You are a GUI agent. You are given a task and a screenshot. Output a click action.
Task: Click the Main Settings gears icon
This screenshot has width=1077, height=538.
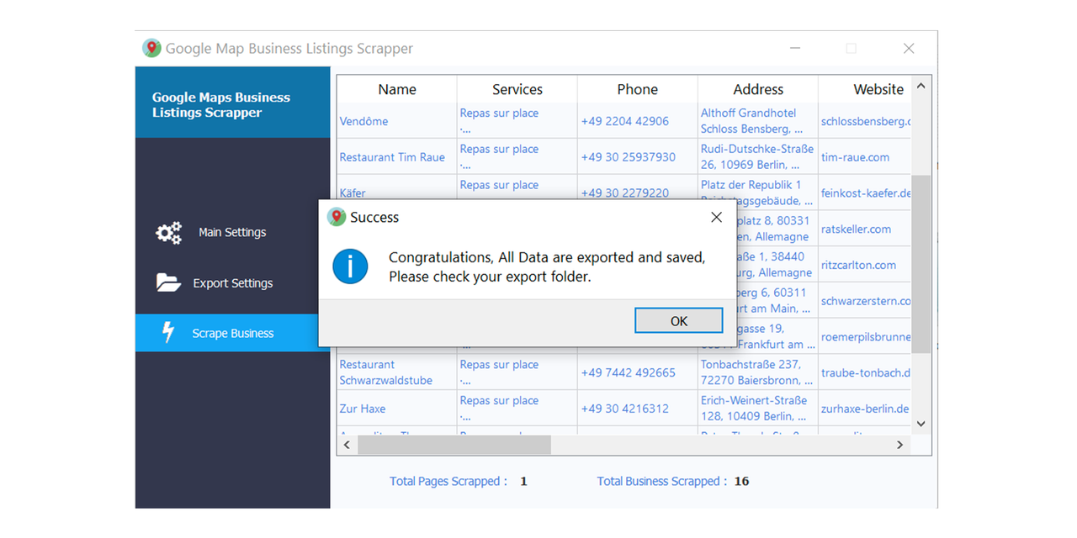[169, 233]
